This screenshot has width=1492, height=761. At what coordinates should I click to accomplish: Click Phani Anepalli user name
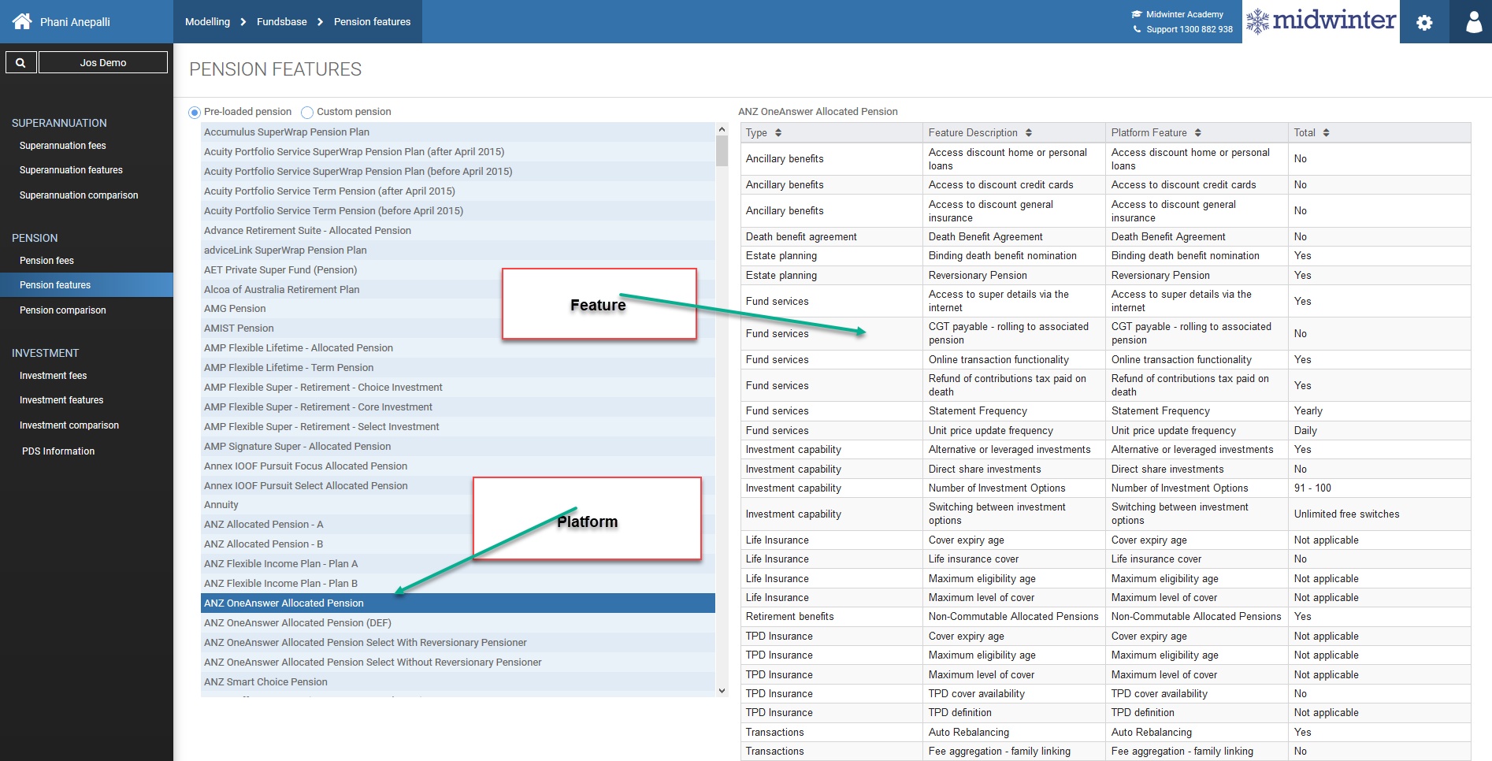coord(75,22)
